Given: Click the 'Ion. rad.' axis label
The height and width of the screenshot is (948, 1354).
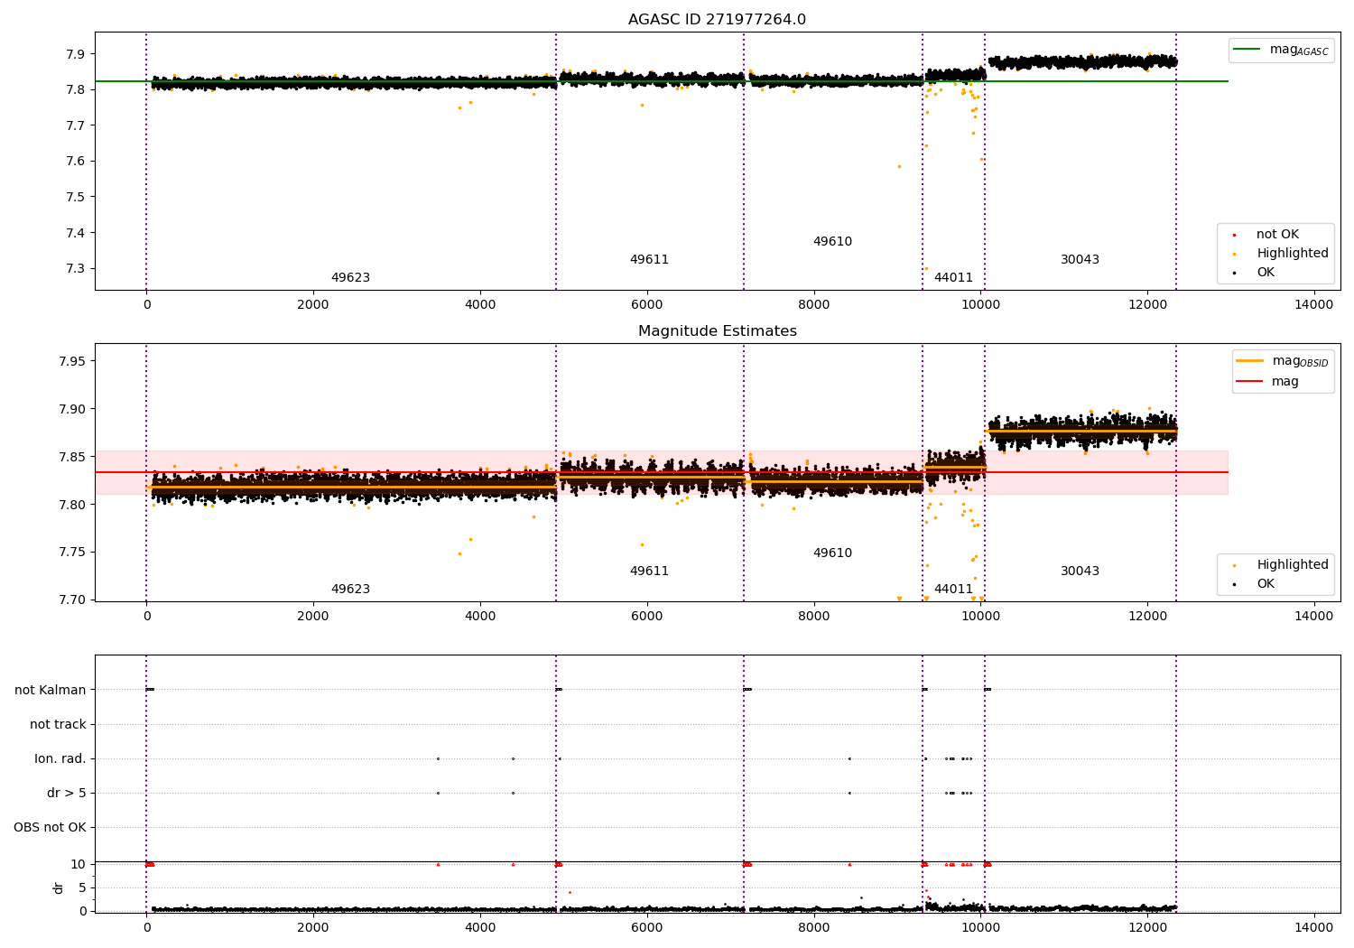Looking at the screenshot, I should pos(60,758).
